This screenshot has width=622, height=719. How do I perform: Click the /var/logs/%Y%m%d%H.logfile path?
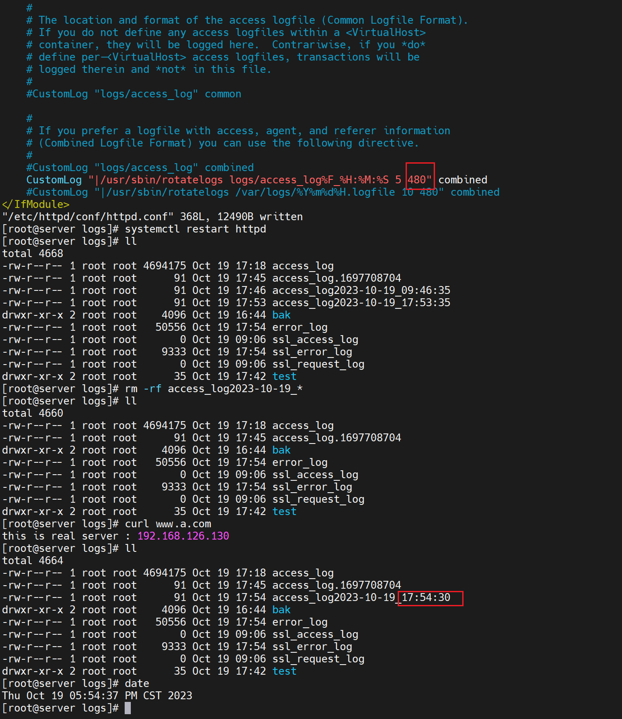(x=315, y=192)
